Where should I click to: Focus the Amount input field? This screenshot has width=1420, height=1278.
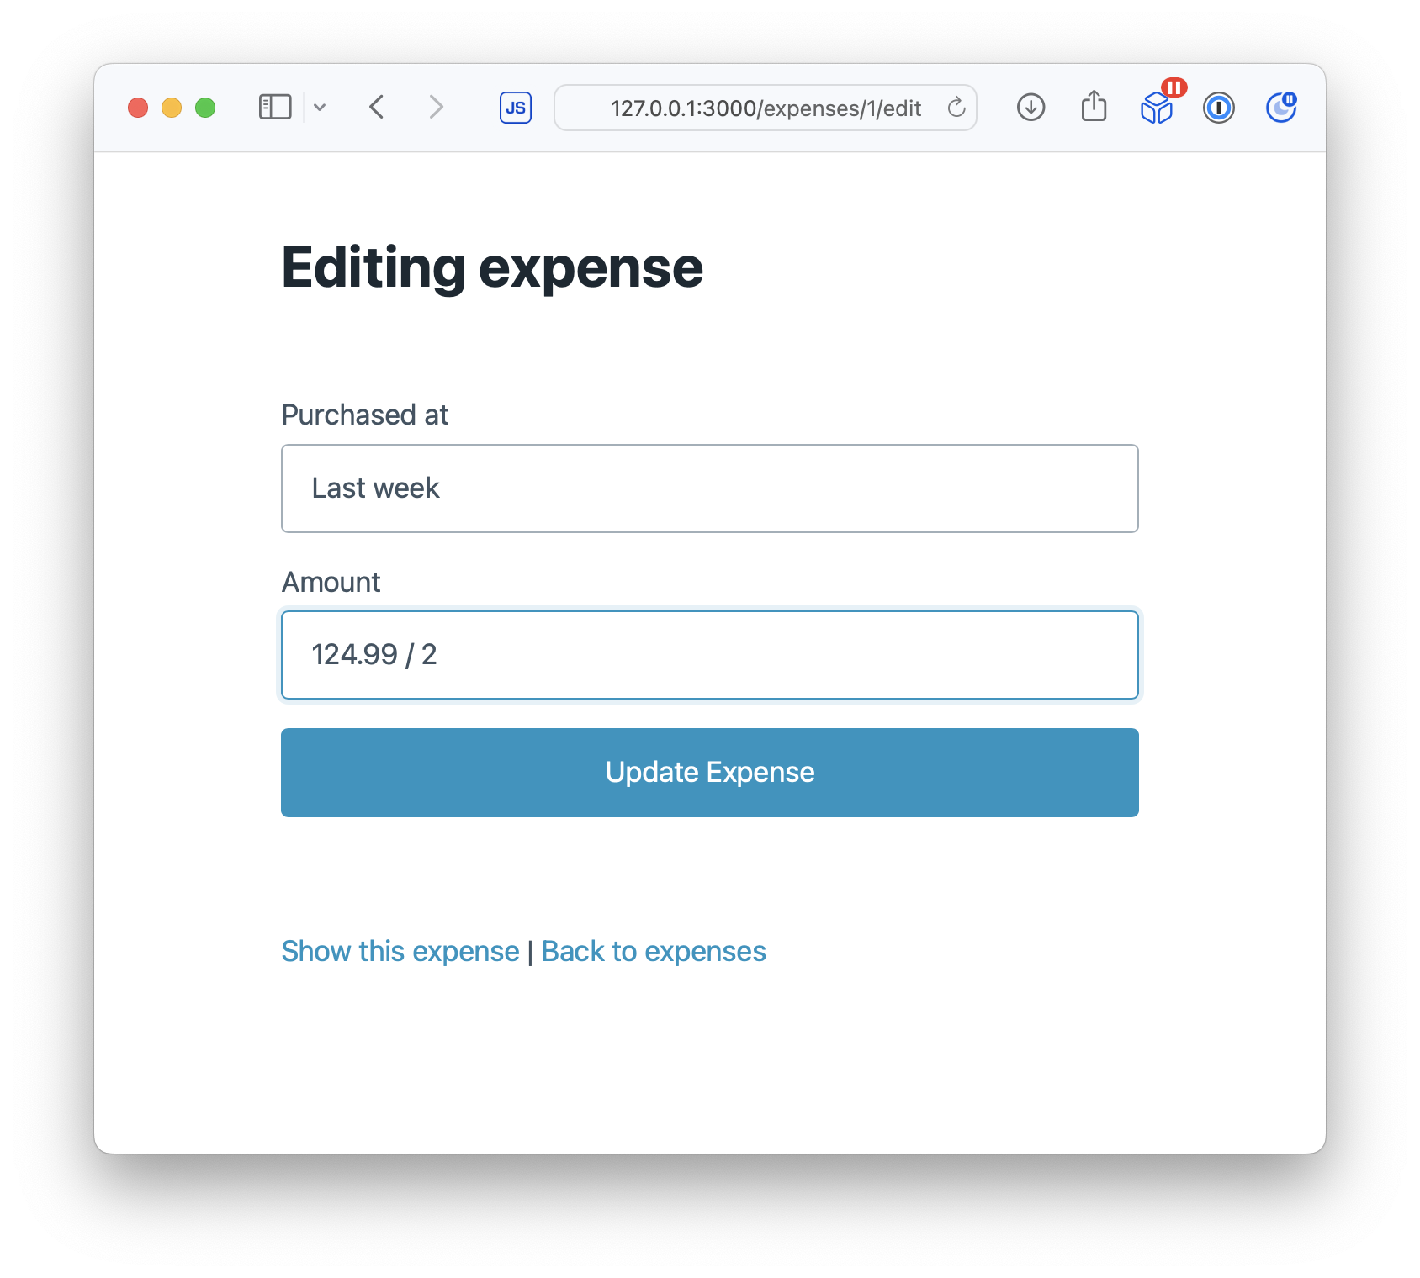(709, 655)
